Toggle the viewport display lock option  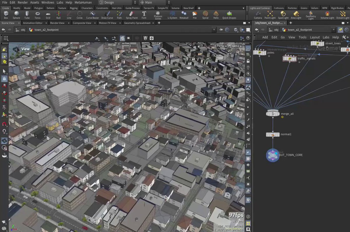pos(248,61)
